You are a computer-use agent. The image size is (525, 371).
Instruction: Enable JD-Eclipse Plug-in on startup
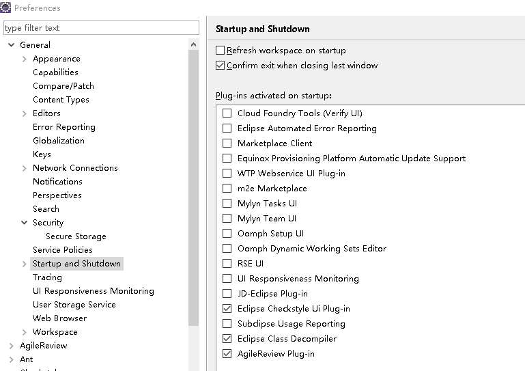point(227,294)
